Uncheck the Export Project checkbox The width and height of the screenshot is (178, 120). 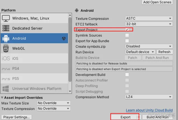click(x=127, y=30)
